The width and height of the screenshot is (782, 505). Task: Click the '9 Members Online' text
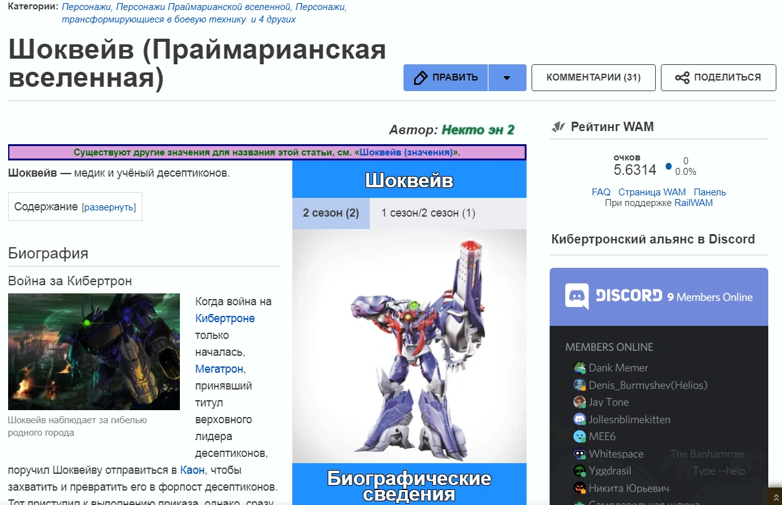pyautogui.click(x=710, y=297)
